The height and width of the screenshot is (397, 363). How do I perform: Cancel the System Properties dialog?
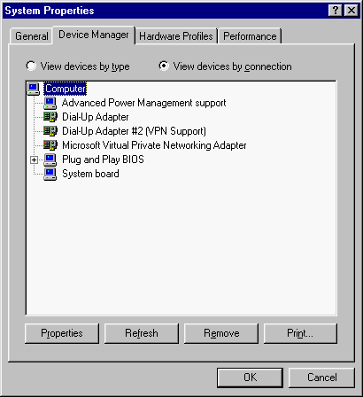click(321, 378)
